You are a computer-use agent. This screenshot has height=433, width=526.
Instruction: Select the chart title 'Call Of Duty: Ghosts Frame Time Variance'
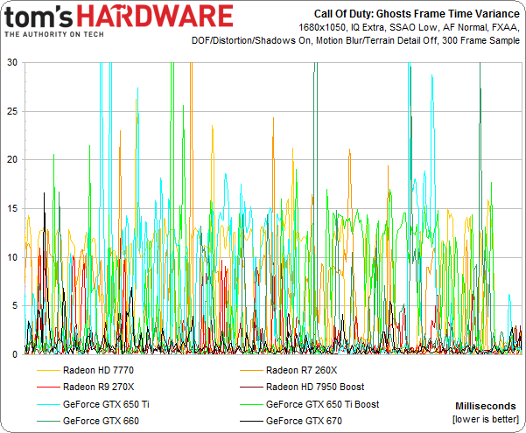point(417,14)
